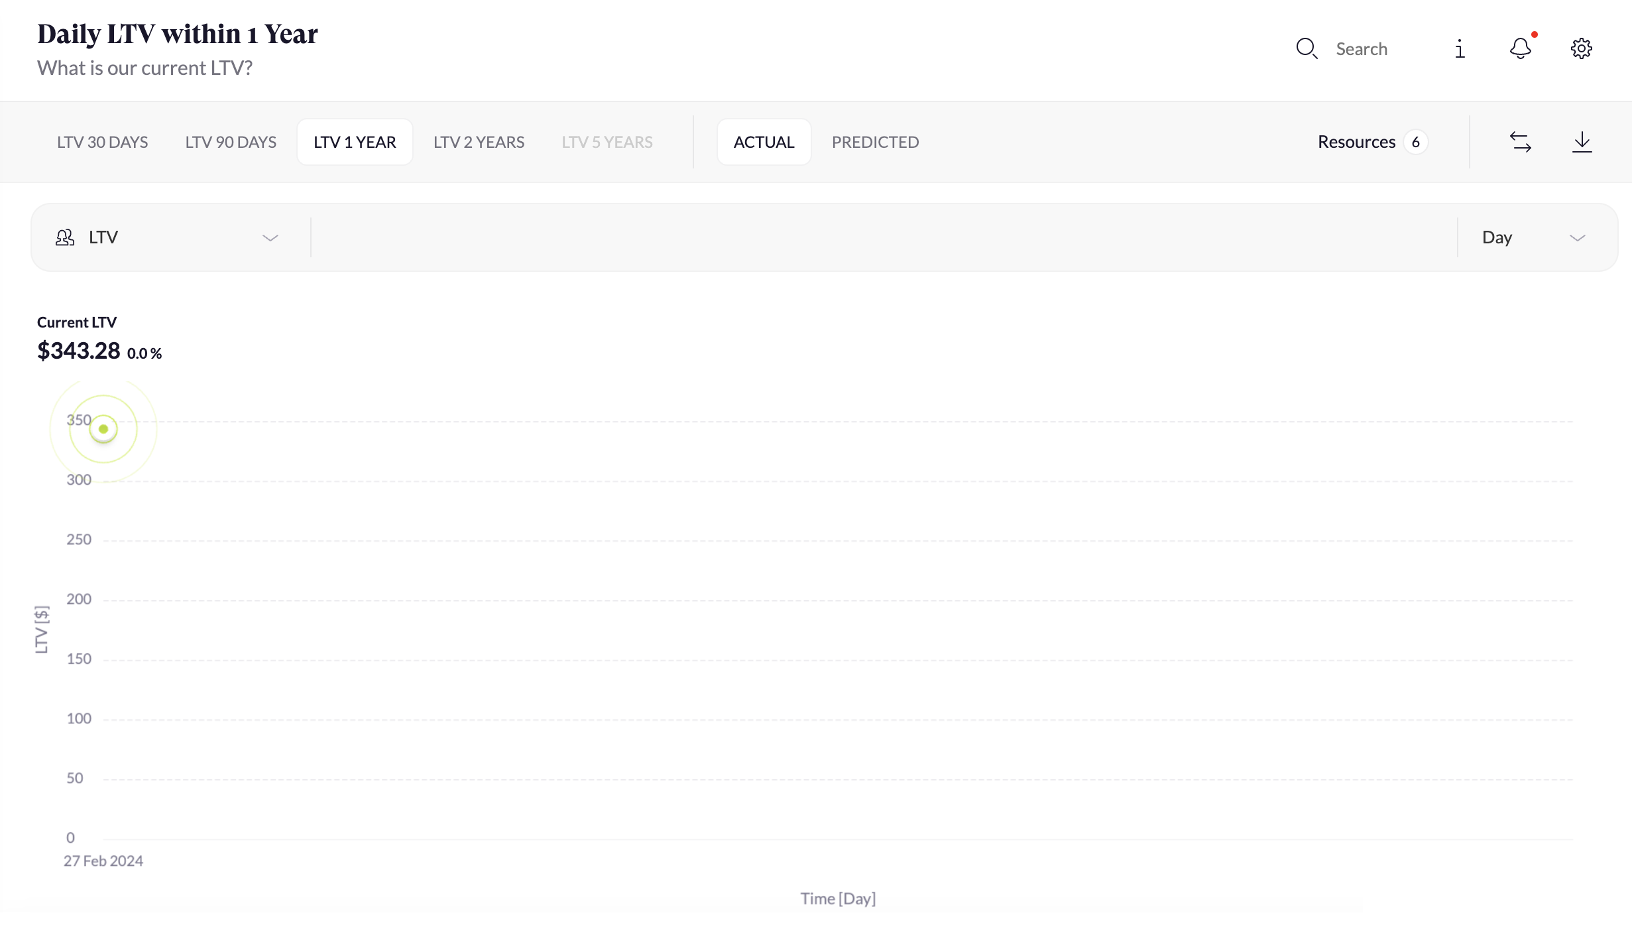Expand the LTV metric dropdown

pos(270,237)
